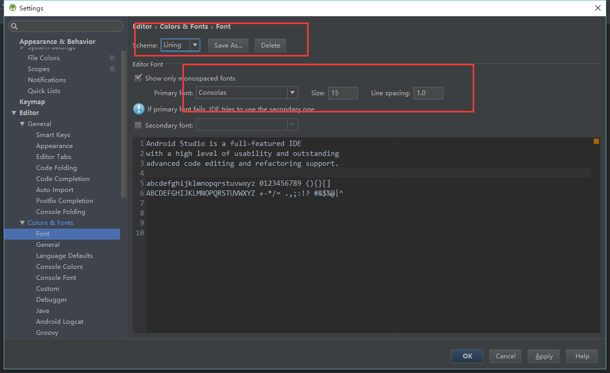Confirm with the OK button
The width and height of the screenshot is (610, 373).
pos(467,356)
